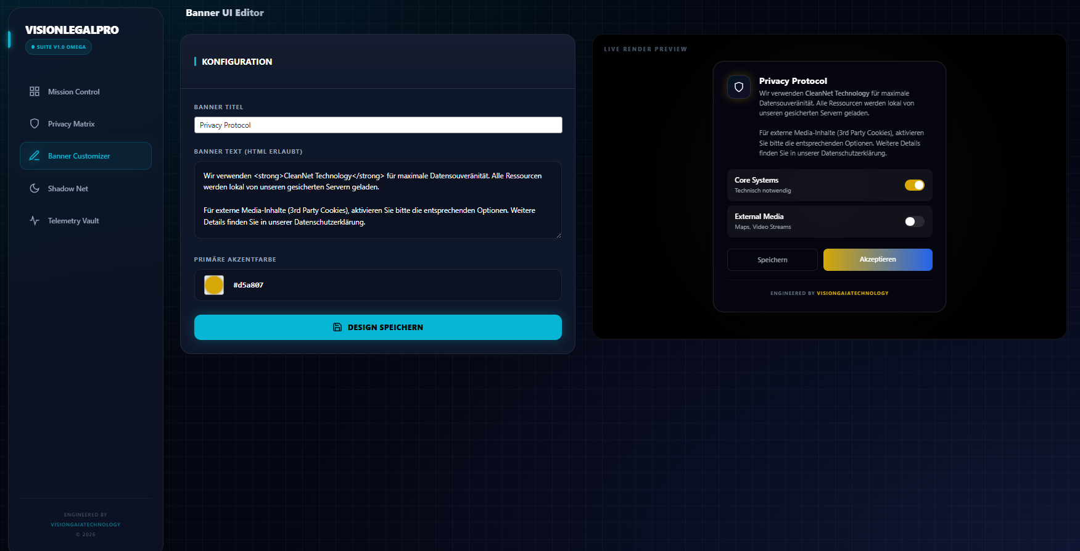Open the Privacy Matrix section
This screenshot has width=1080, height=551.
point(86,123)
